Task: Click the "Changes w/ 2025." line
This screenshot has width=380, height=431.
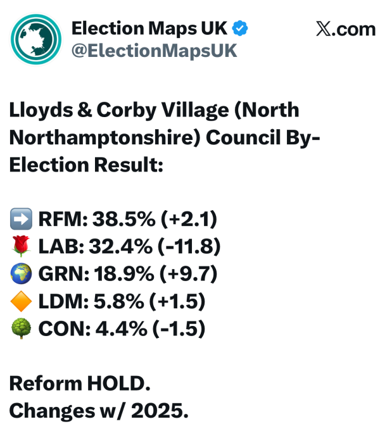Action: click(99, 411)
